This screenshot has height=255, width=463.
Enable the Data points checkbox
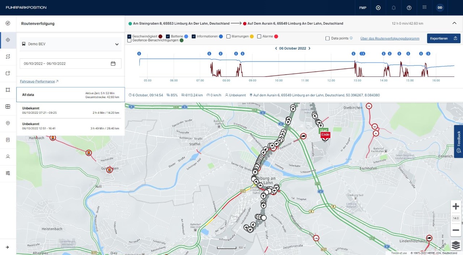[x=327, y=38]
